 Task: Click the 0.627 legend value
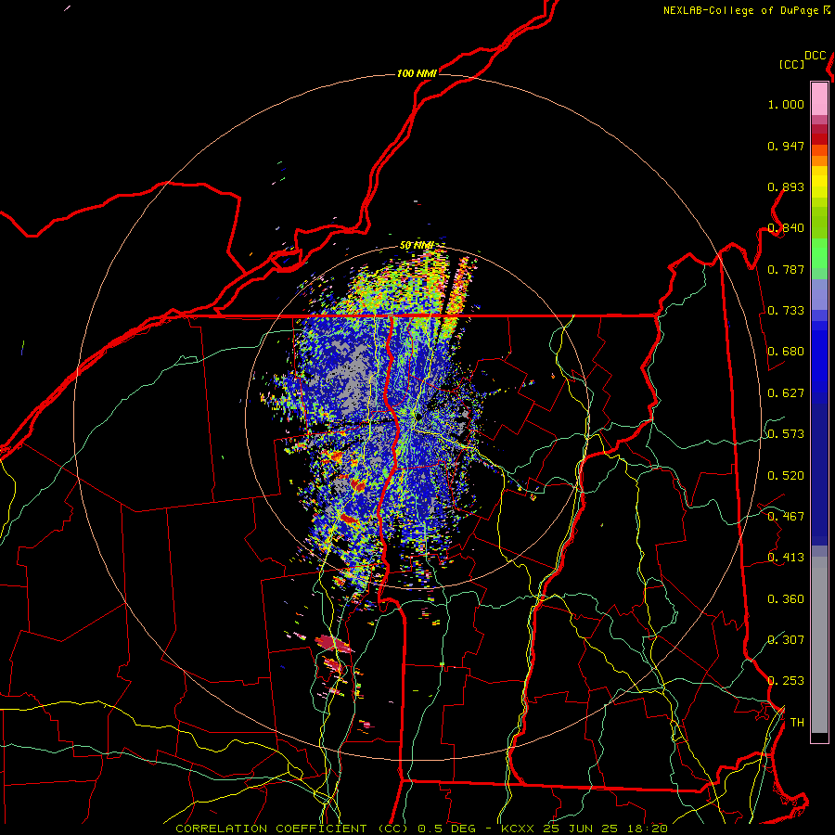[786, 393]
